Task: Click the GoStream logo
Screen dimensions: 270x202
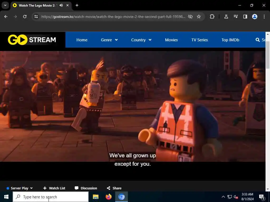Action: [32, 40]
